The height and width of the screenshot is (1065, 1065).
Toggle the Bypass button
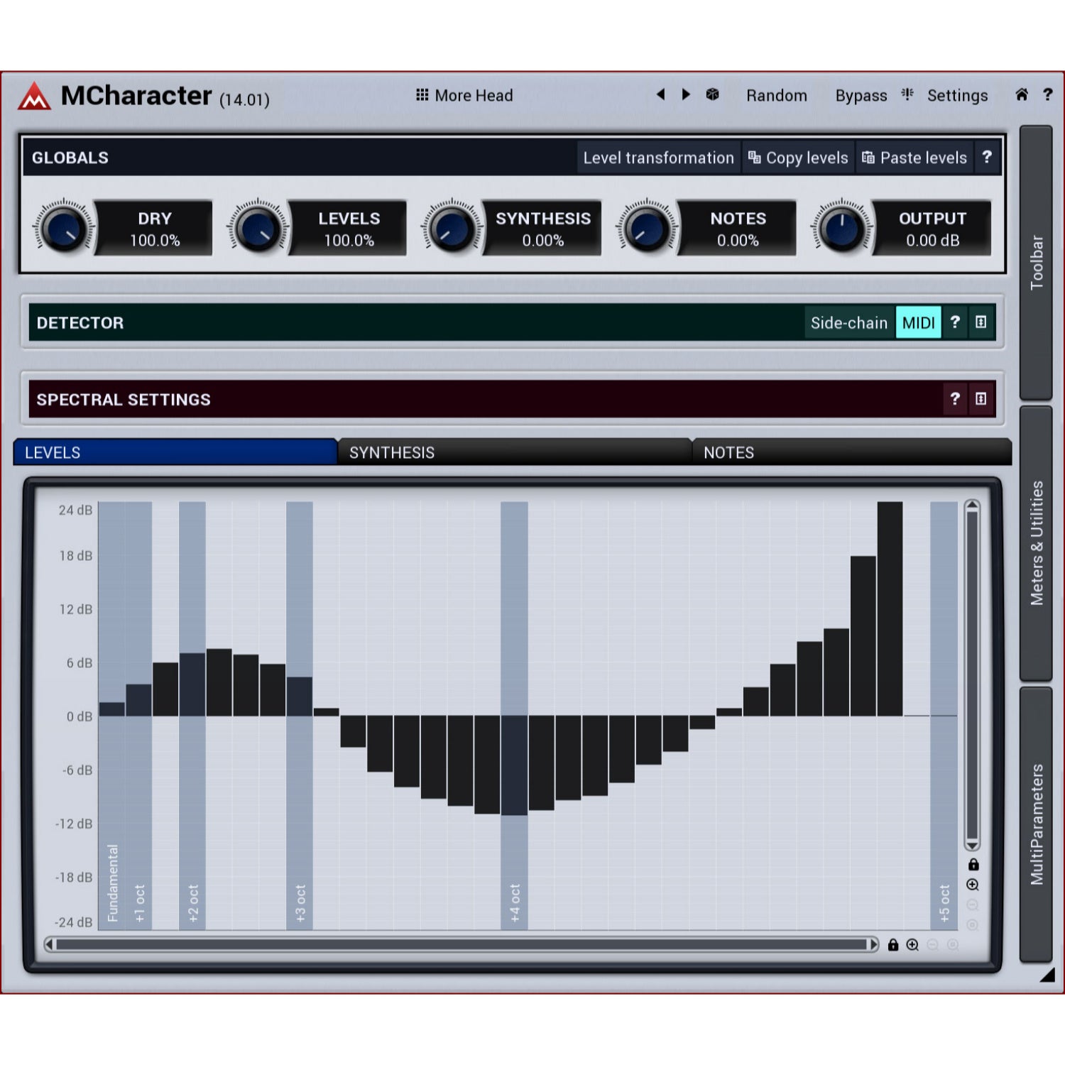pos(861,95)
